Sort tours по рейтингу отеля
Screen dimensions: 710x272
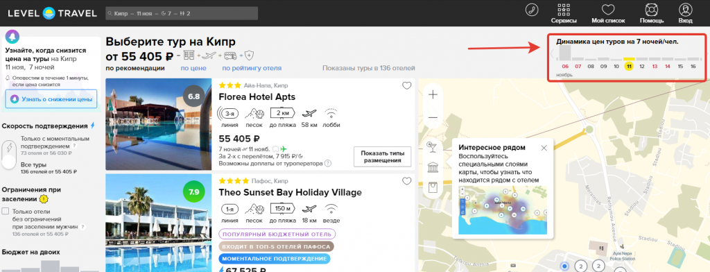coord(252,68)
